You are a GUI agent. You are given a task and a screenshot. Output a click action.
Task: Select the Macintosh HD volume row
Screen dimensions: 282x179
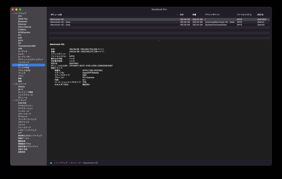click(x=57, y=19)
